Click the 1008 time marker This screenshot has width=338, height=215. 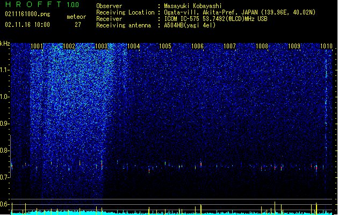(262, 46)
